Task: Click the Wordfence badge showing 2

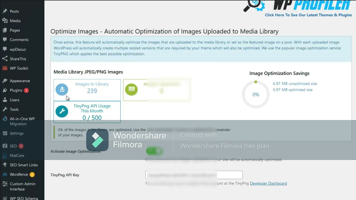Action: point(32,174)
